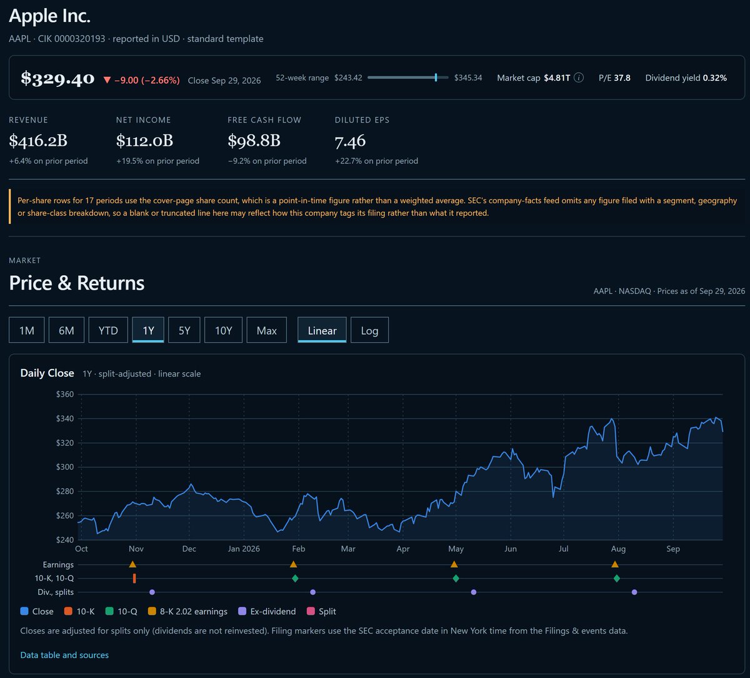Screen dimensions: 750x678
Task: Click the May ex-dividend dot
Action: click(x=474, y=592)
